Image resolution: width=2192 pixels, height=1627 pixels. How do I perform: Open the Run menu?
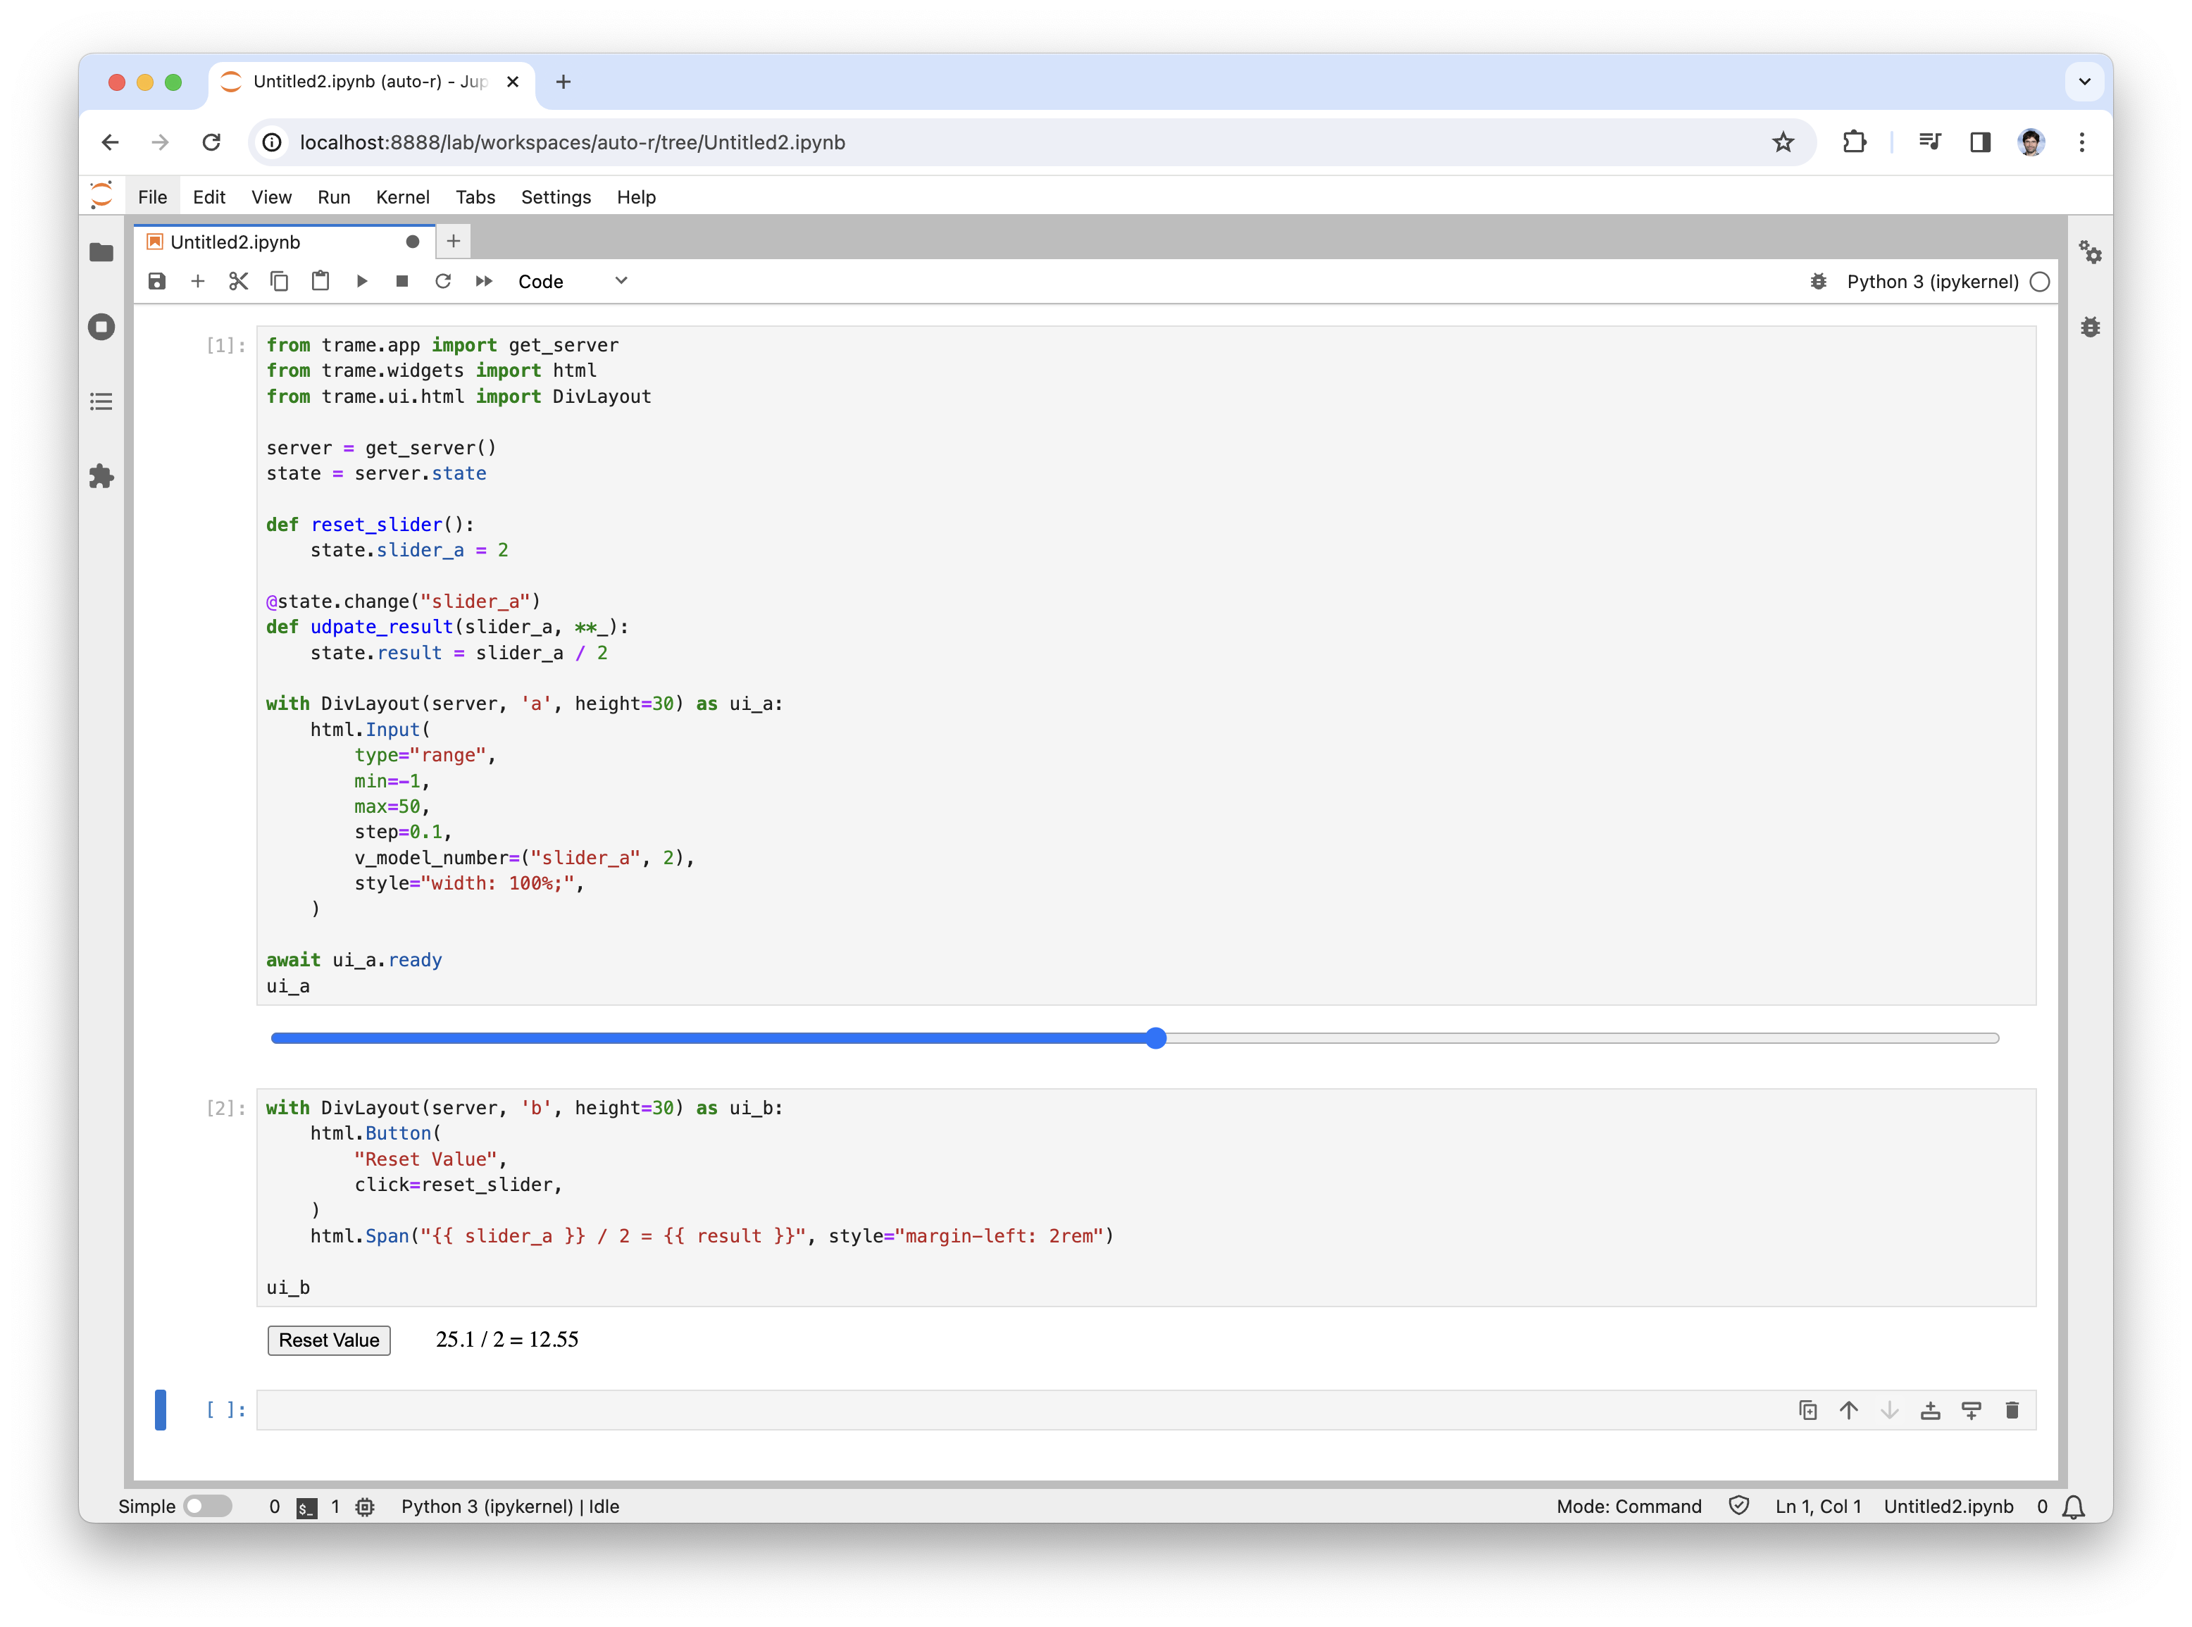334,197
